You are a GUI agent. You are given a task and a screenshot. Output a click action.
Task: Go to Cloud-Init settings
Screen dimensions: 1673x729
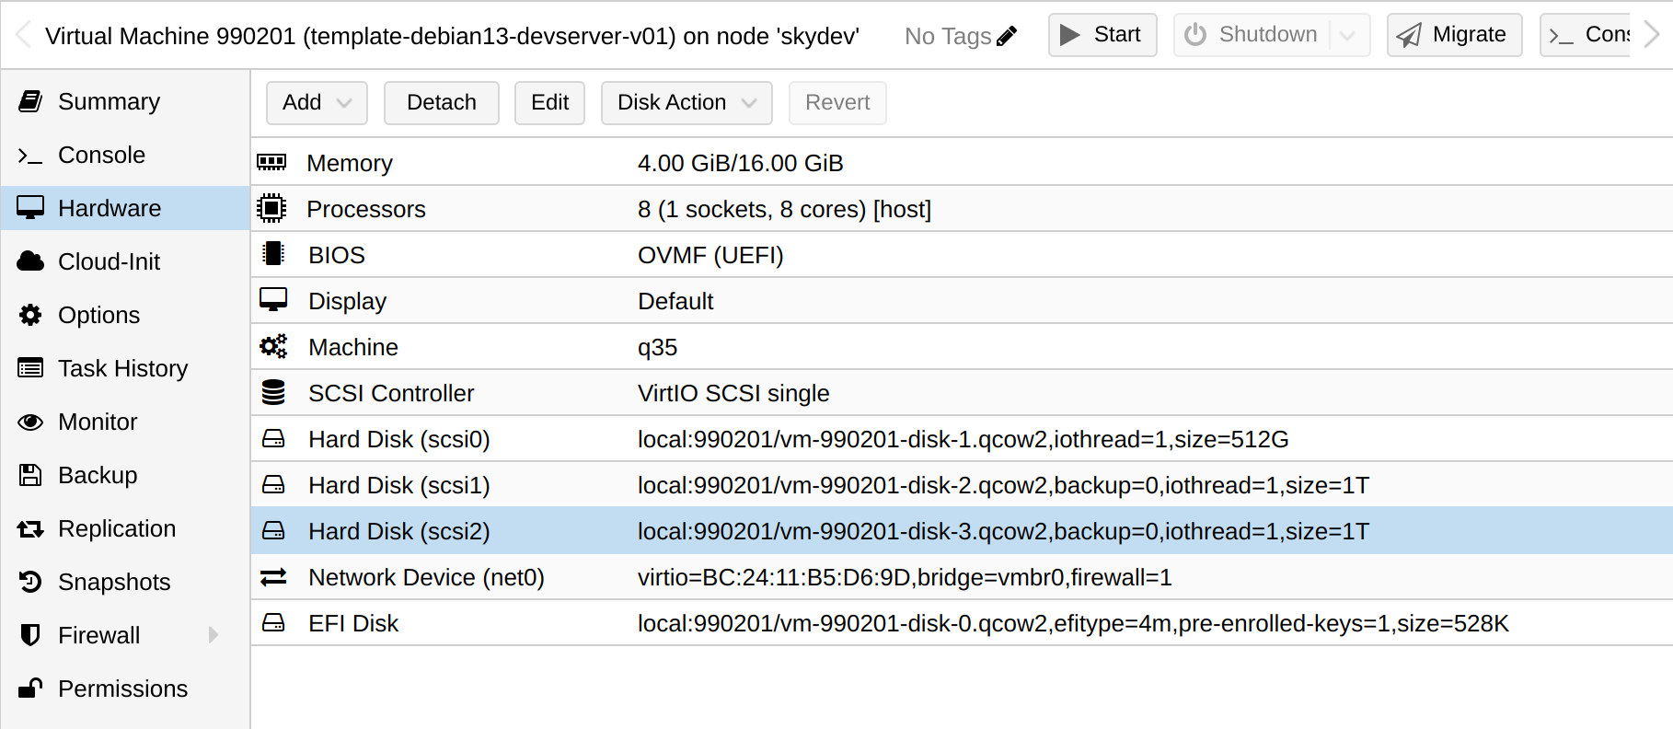tap(109, 261)
